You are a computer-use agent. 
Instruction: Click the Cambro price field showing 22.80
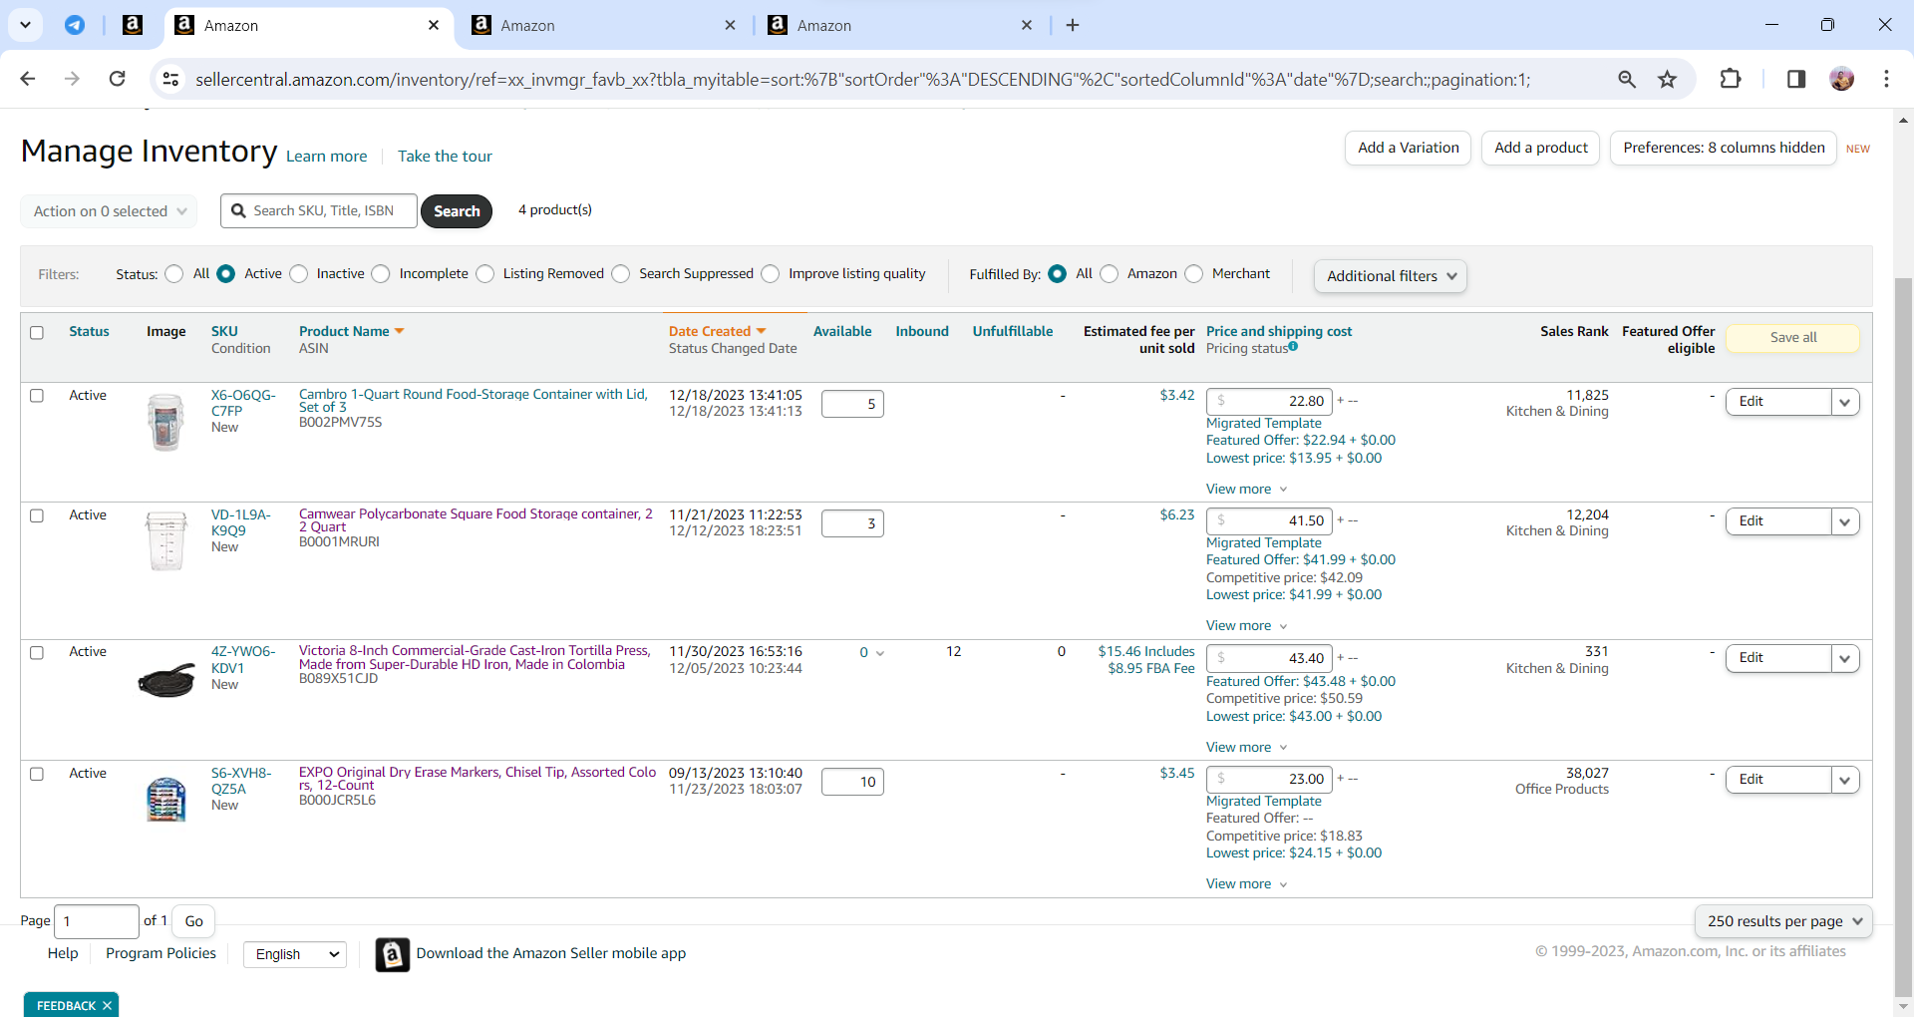coord(1269,401)
